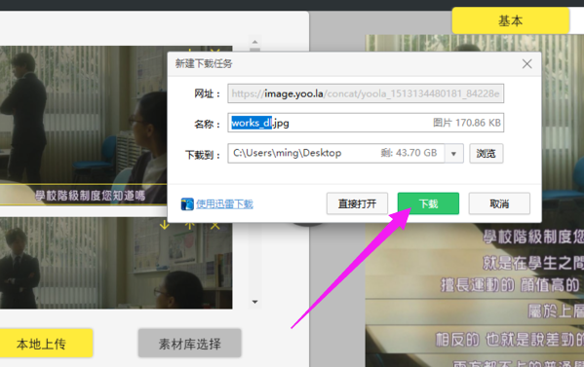Select the second uploaded image thumbnail

(x=116, y=263)
